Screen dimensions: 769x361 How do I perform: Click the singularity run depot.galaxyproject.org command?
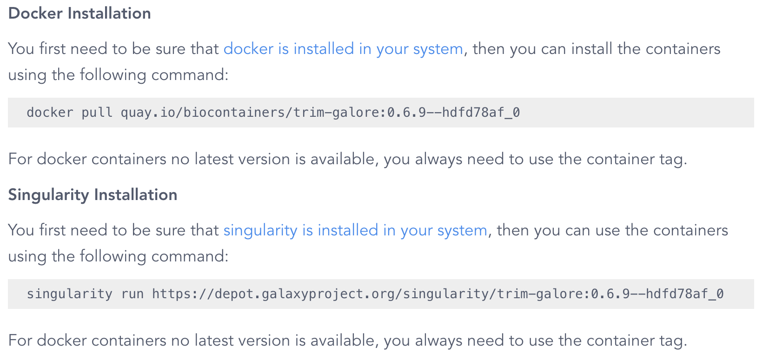375,294
